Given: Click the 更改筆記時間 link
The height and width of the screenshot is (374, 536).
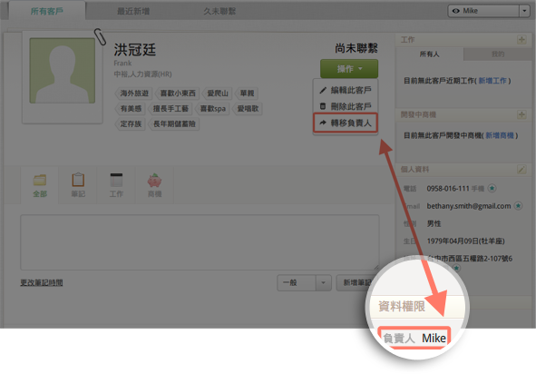Looking at the screenshot, I should (x=42, y=282).
